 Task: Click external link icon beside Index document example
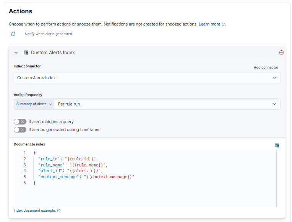59,211
